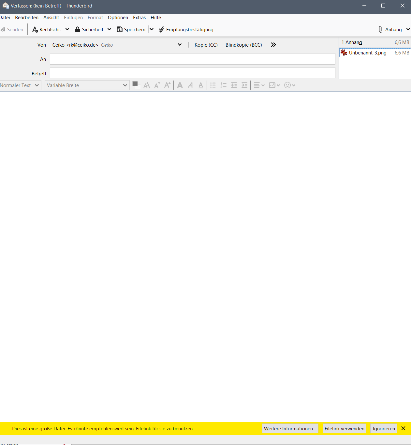
Task: Open the Normaler Text paragraph dropdown
Action: (20, 85)
